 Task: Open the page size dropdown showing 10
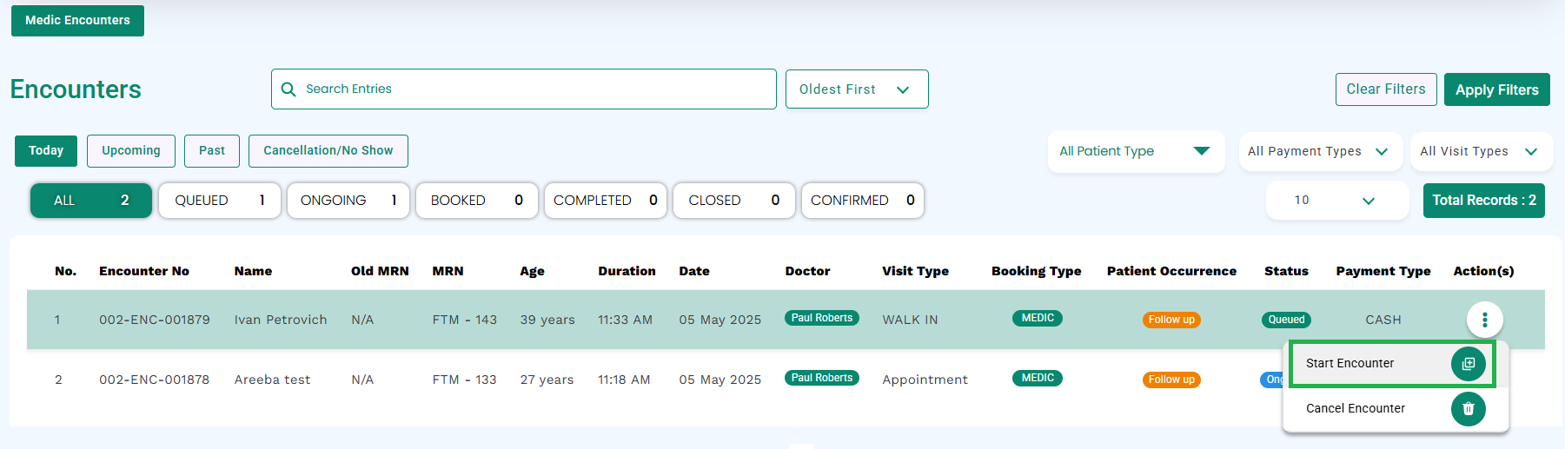1337,201
